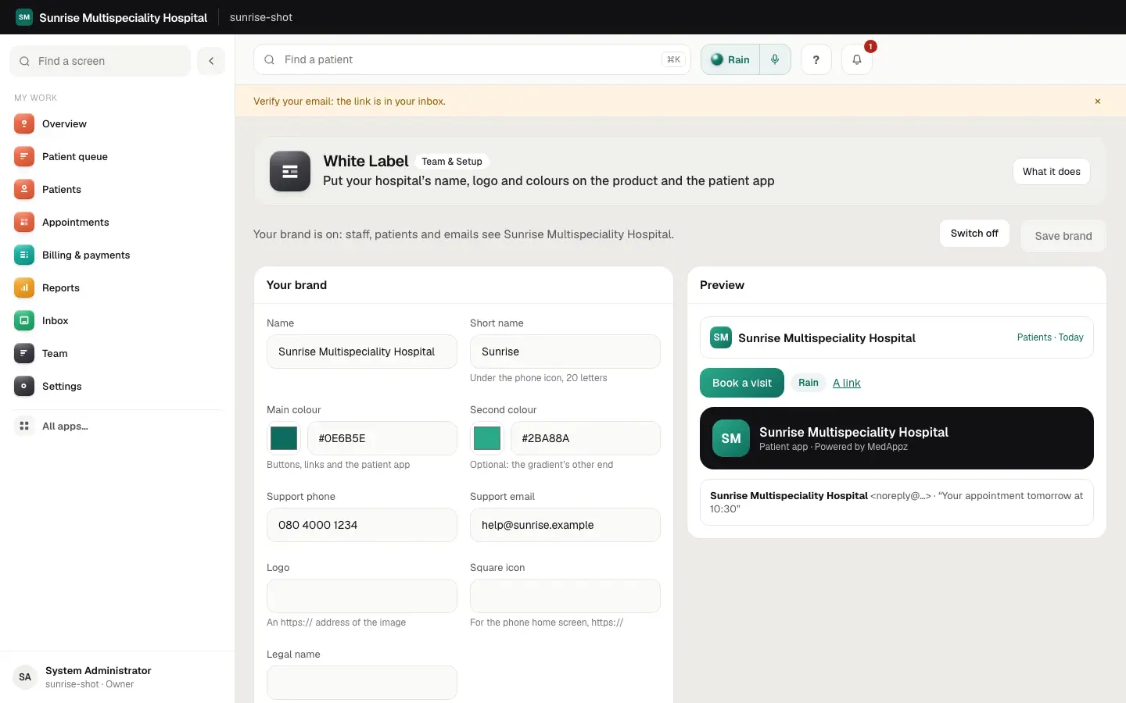1126x703 pixels.
Task: Open Reports from the sidebar
Action: click(117, 288)
